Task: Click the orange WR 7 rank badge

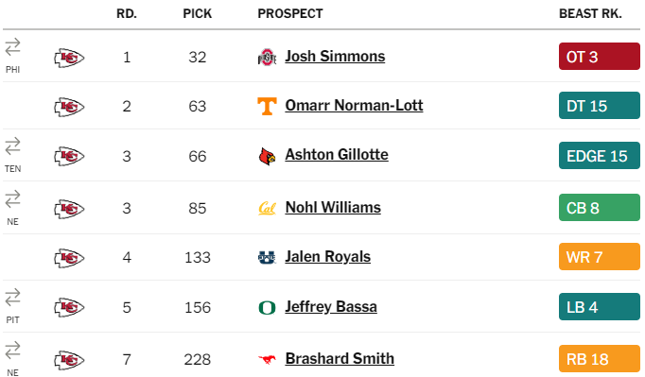Action: click(599, 257)
